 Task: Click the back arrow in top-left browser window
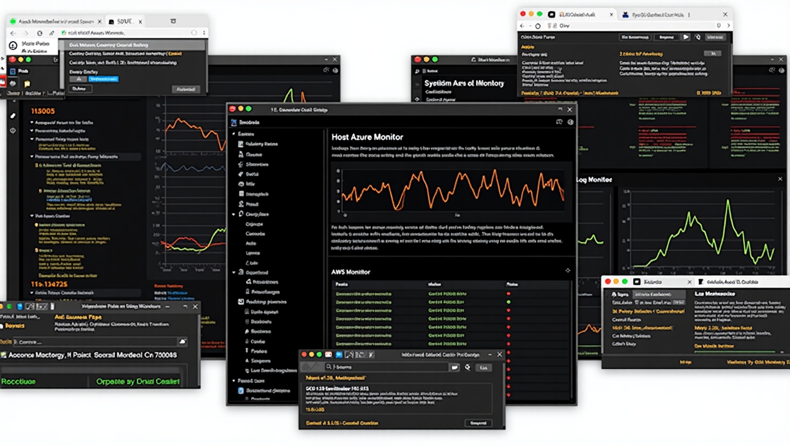pyautogui.click(x=13, y=33)
